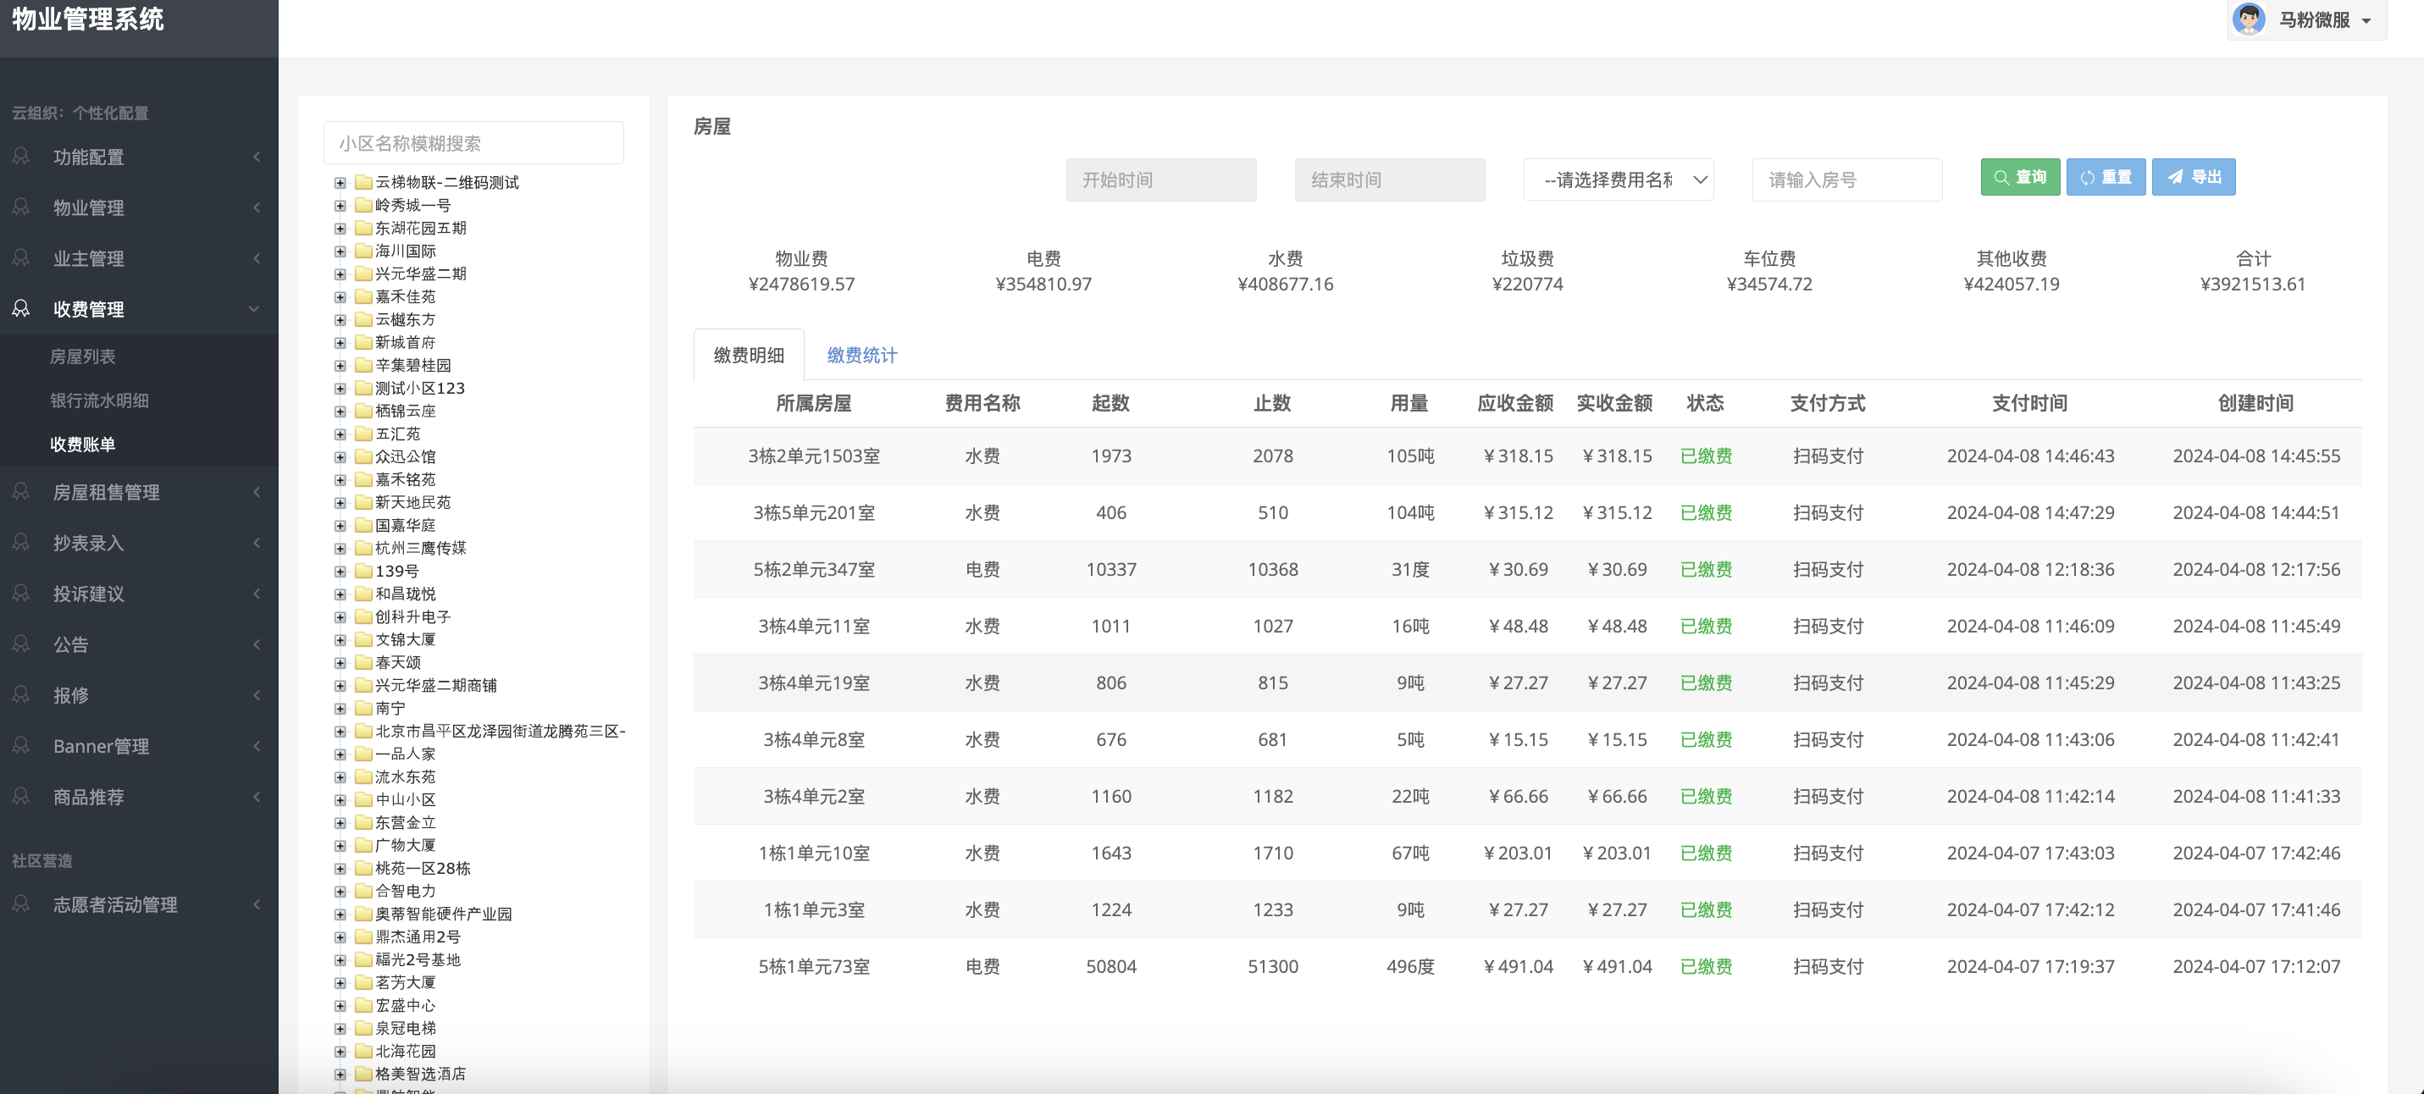Click 已缴费 status for 5栋1单元73室

[1705, 967]
